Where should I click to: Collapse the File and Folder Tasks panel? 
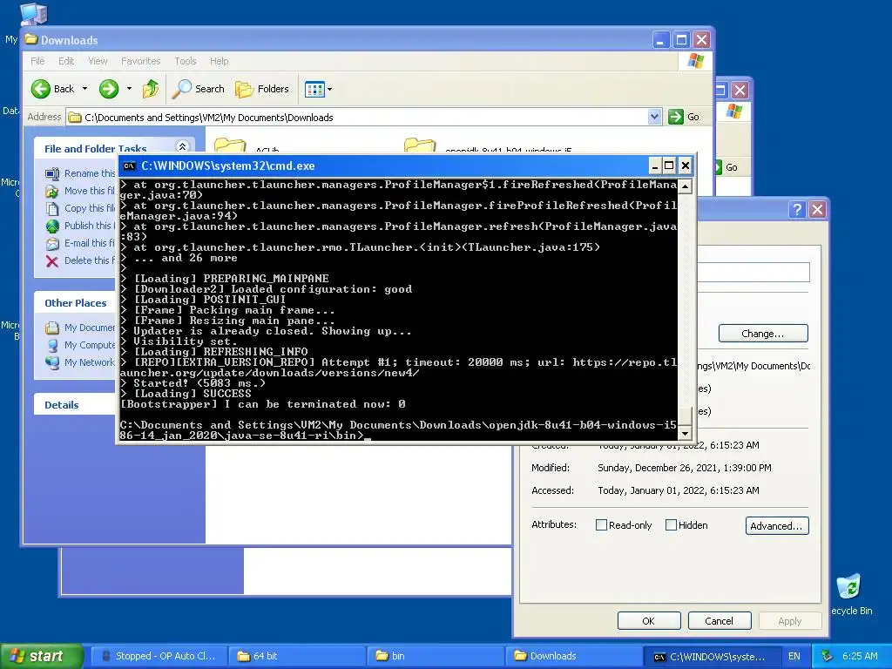[x=182, y=146]
